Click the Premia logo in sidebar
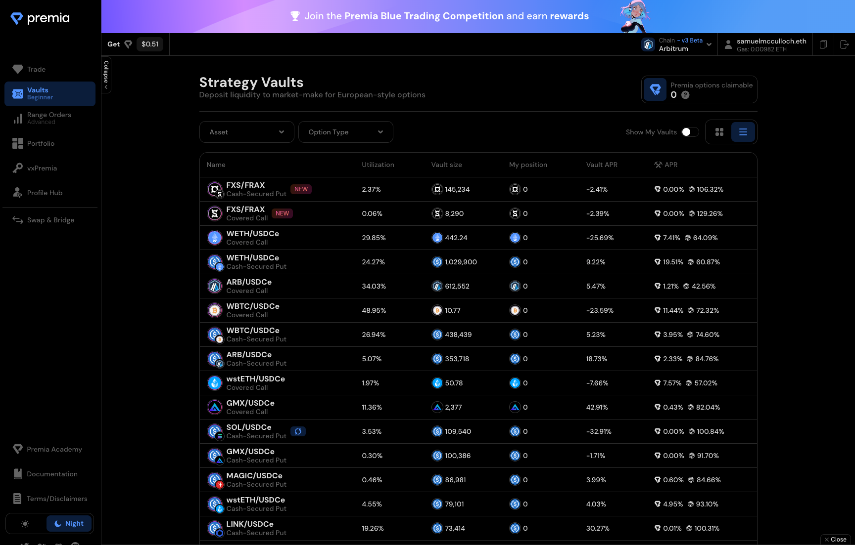 point(41,18)
